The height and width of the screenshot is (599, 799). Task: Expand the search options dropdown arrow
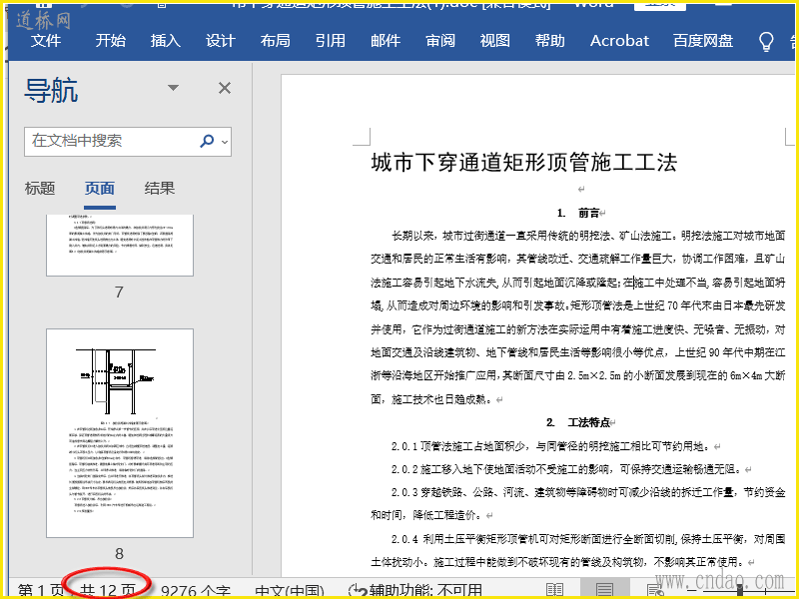point(225,142)
